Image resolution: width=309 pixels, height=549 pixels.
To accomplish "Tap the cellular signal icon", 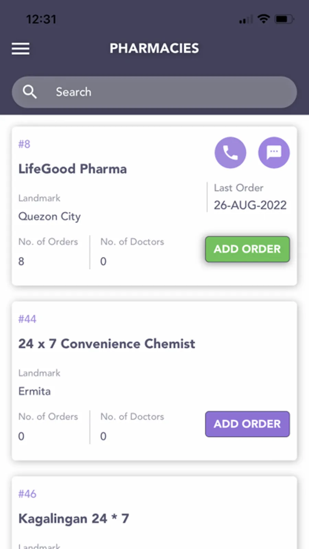I will pos(246,20).
